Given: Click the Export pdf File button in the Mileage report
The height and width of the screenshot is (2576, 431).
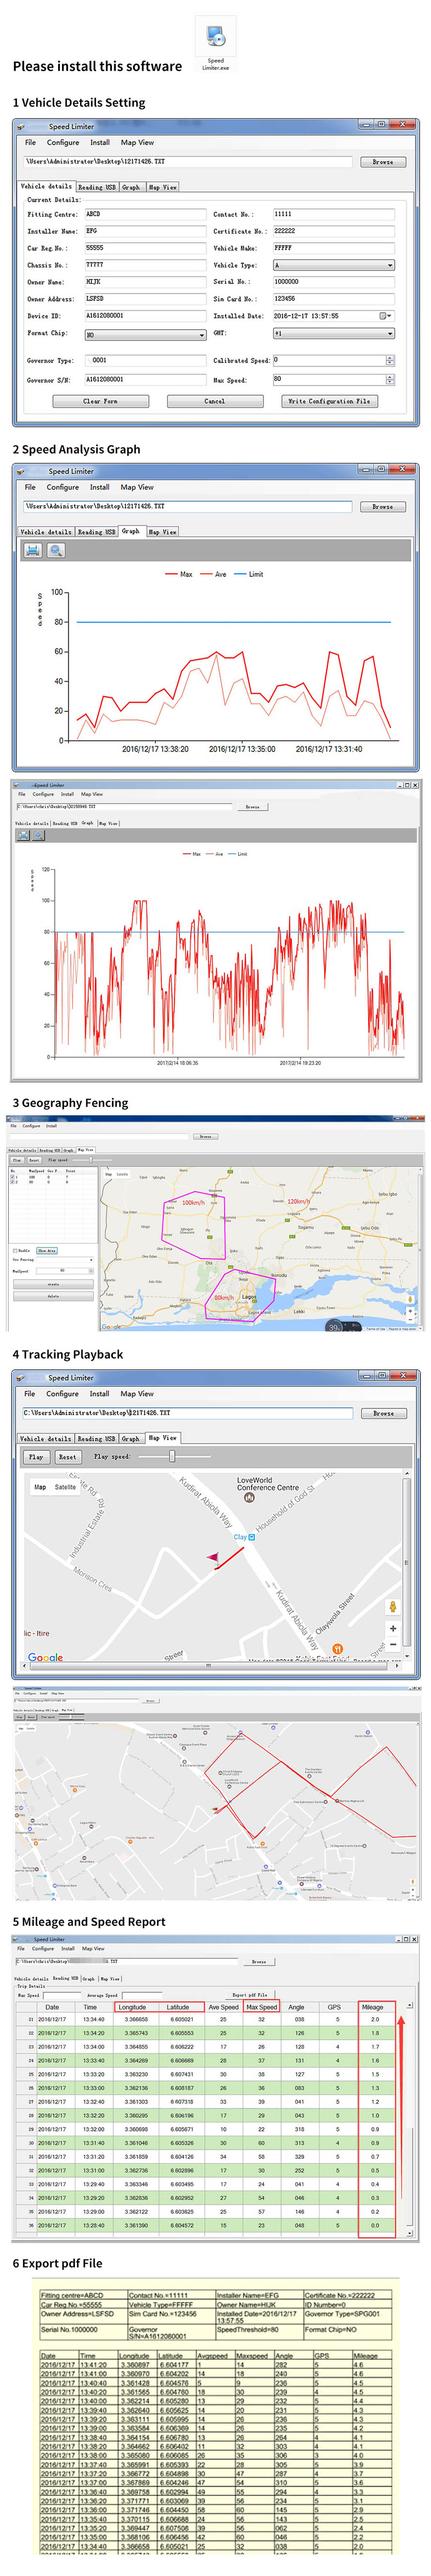Looking at the screenshot, I should pyautogui.click(x=250, y=1995).
